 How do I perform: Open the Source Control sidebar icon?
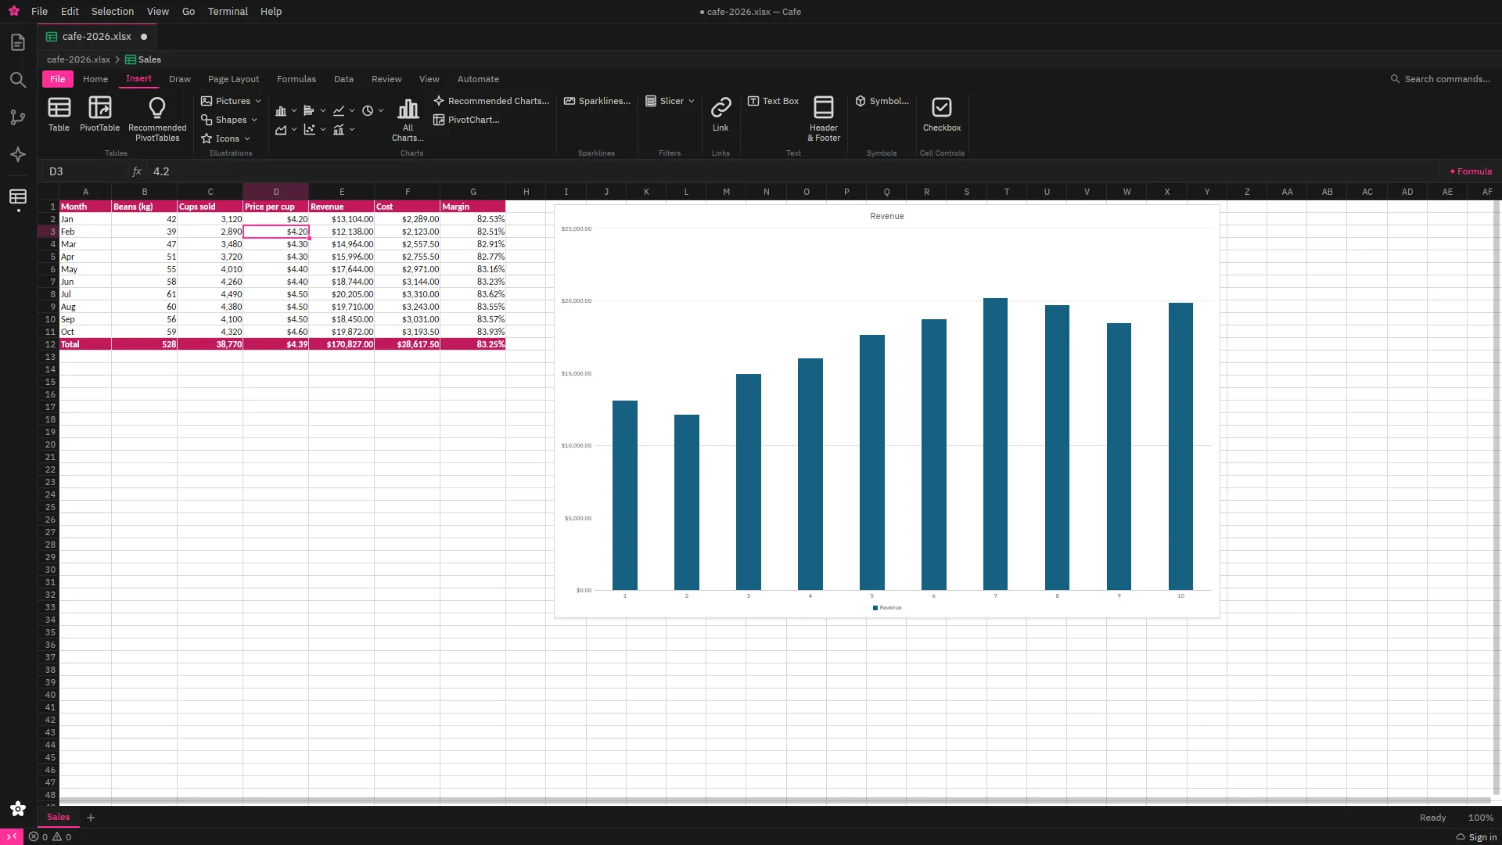(x=18, y=117)
